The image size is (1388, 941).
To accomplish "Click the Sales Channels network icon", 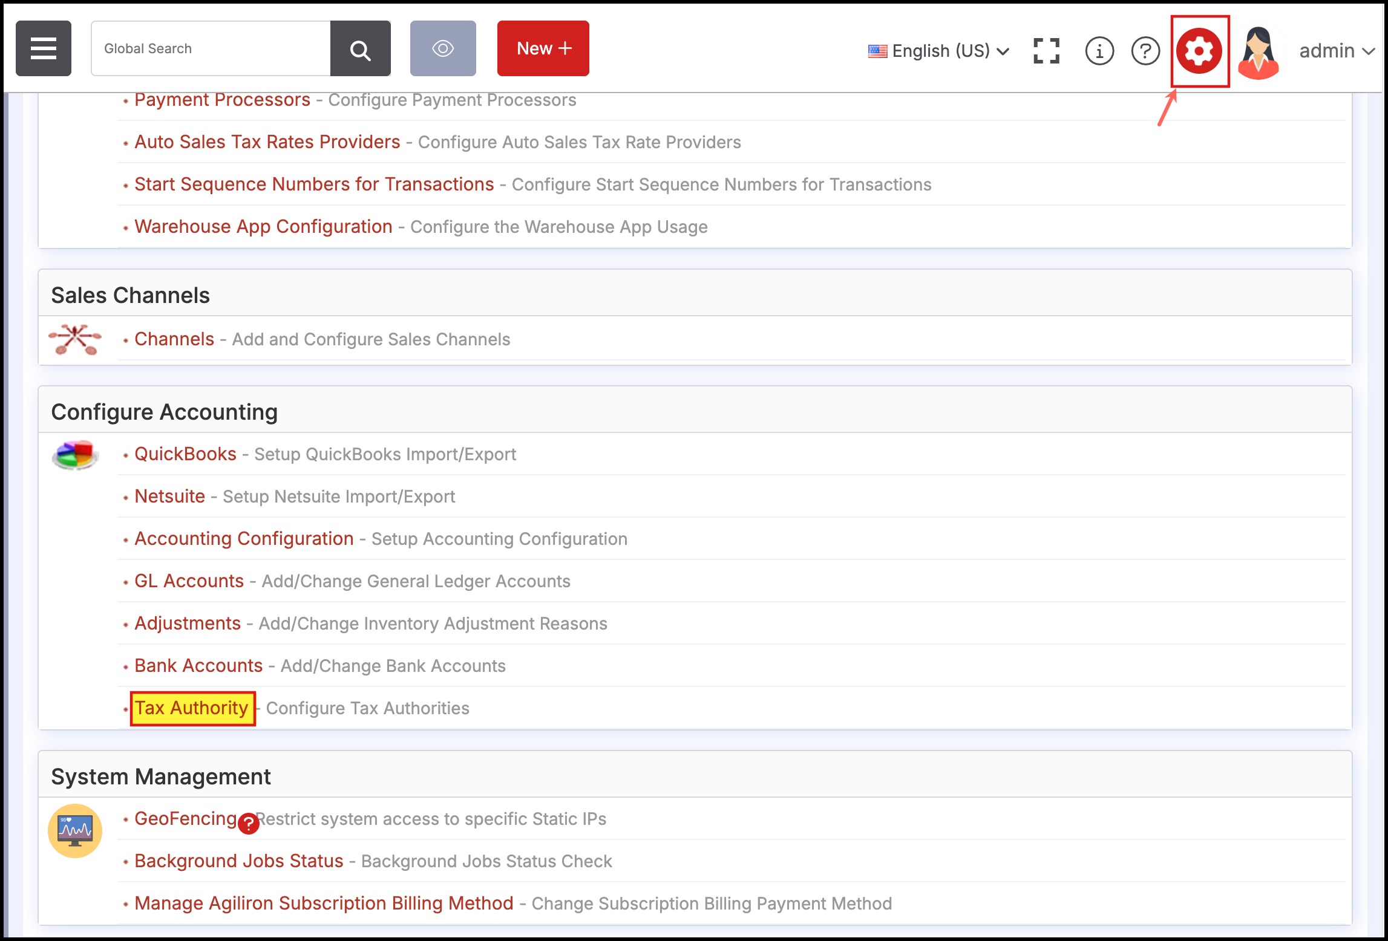I will coord(75,339).
